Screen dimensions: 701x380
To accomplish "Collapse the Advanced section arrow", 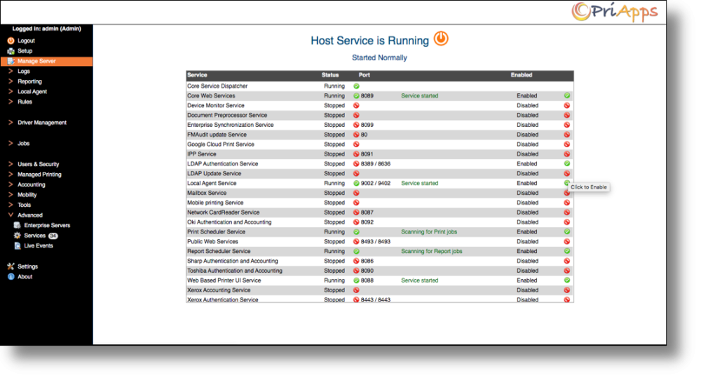I will 11,215.
